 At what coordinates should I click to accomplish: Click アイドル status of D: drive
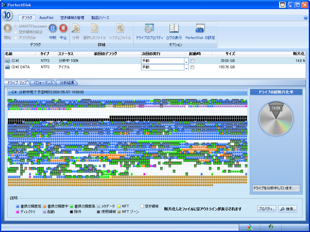[64, 67]
